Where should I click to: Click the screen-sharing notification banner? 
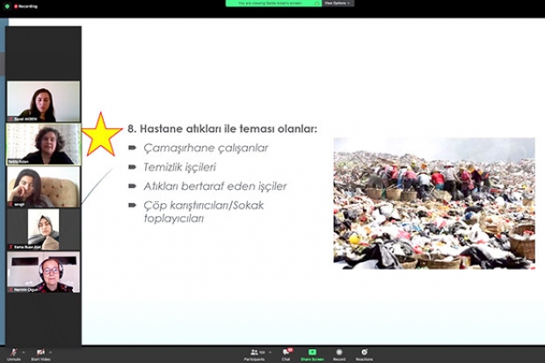[272, 4]
